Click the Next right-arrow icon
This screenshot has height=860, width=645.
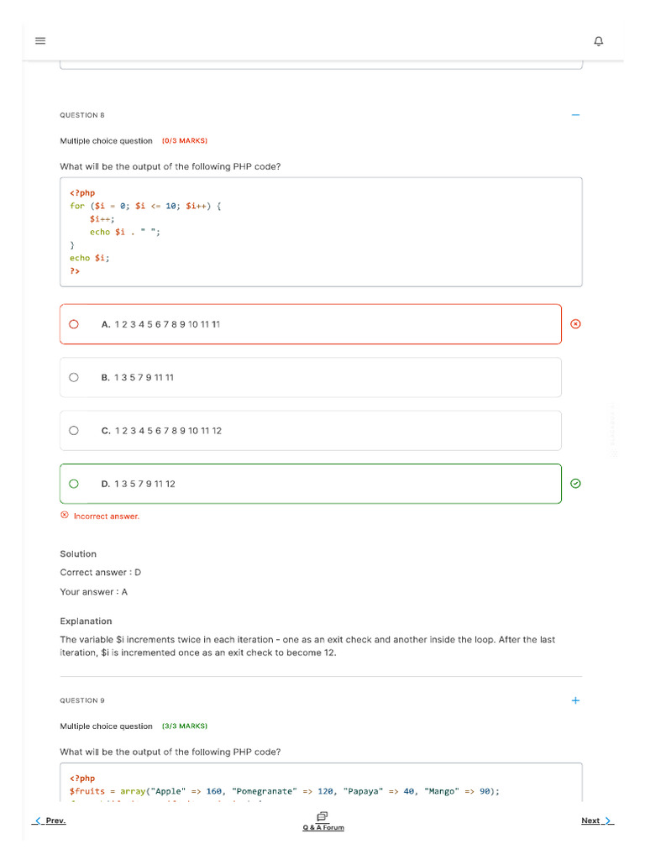coord(609,821)
